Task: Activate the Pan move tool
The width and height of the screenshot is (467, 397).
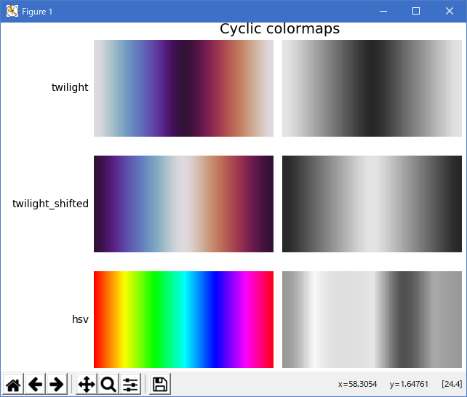Action: 87,384
